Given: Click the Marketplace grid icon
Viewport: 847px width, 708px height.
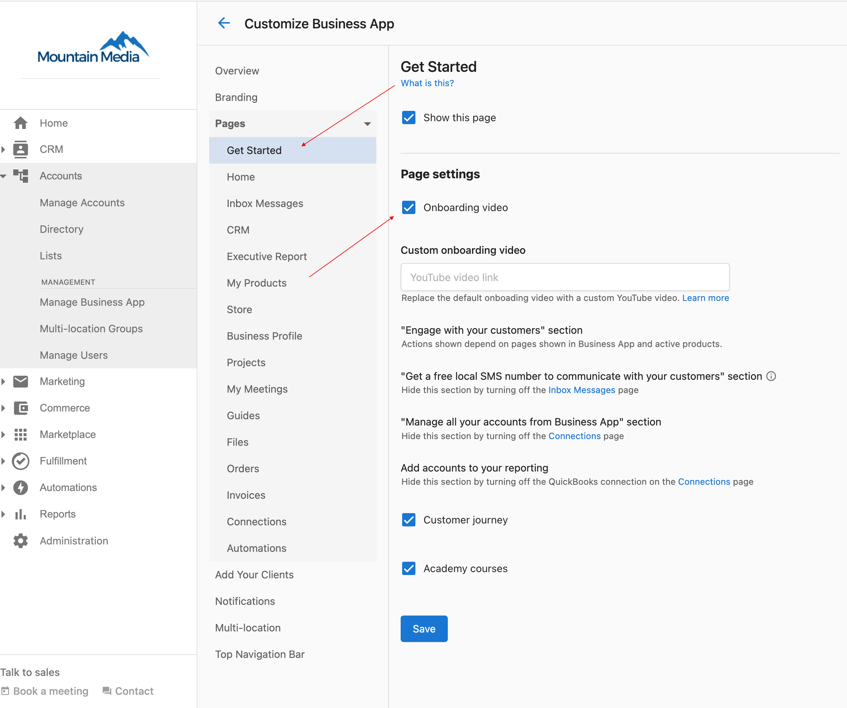Looking at the screenshot, I should coord(21,434).
